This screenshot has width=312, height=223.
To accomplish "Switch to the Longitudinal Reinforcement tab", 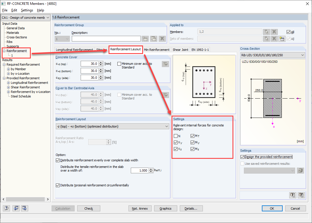I will pyautogui.click(x=74, y=50).
